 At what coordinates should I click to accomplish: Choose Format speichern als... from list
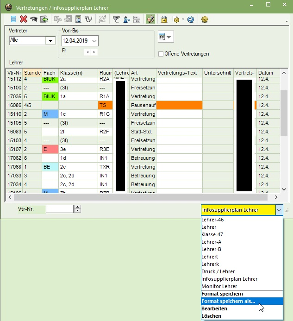coord(228,301)
